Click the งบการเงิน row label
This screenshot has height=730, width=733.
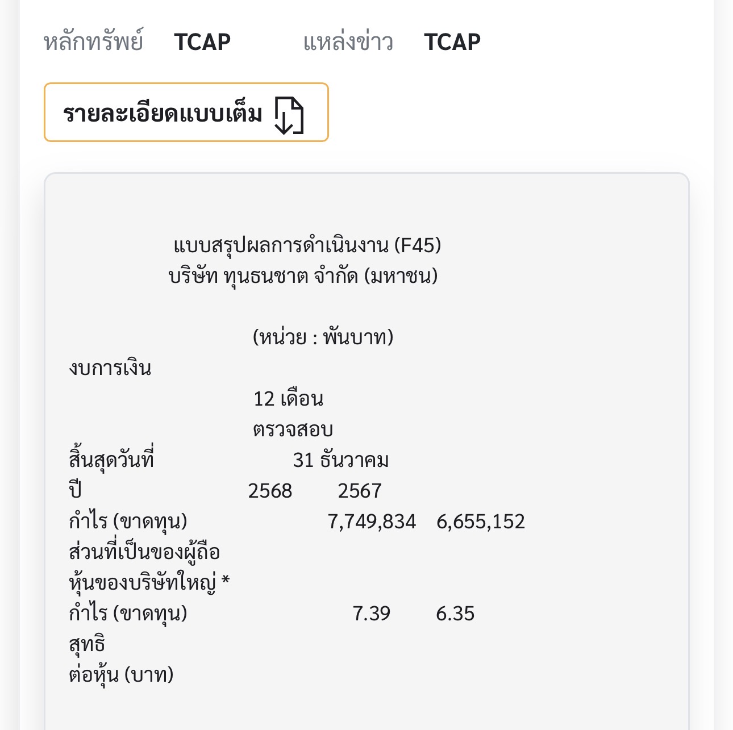tap(110, 368)
